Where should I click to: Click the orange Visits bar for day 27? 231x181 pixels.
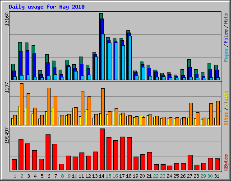(x=191, y=114)
